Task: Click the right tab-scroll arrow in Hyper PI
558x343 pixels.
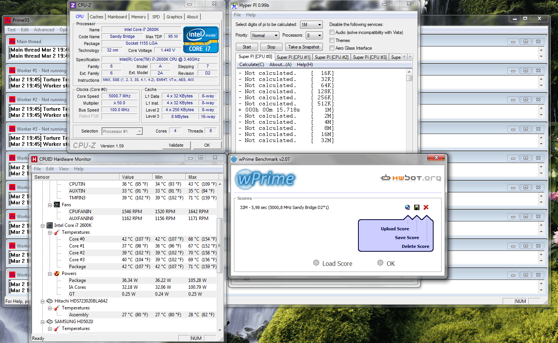Action: click(410, 57)
